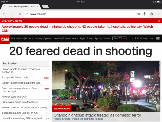Open the Money section
Screen dimensions: 162x122
[38, 38]
